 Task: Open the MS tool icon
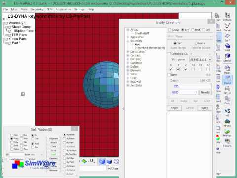[x=227, y=112]
